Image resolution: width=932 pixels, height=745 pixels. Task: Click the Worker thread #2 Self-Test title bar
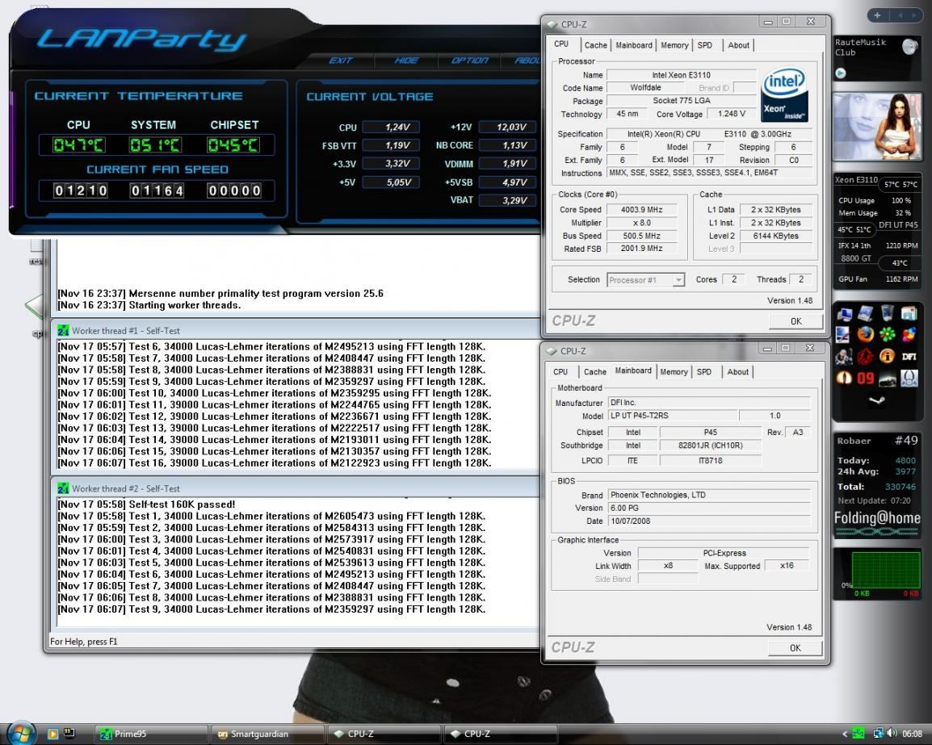(296, 489)
